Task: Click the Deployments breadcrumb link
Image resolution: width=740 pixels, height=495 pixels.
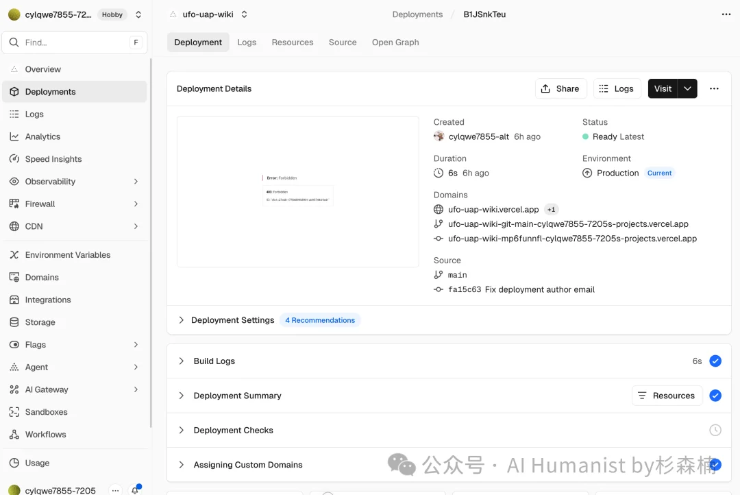Action: pyautogui.click(x=418, y=14)
